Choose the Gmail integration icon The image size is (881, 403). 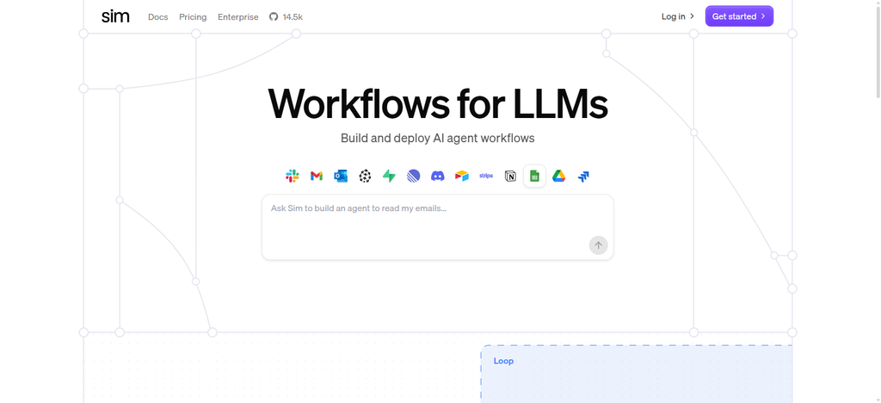(317, 176)
